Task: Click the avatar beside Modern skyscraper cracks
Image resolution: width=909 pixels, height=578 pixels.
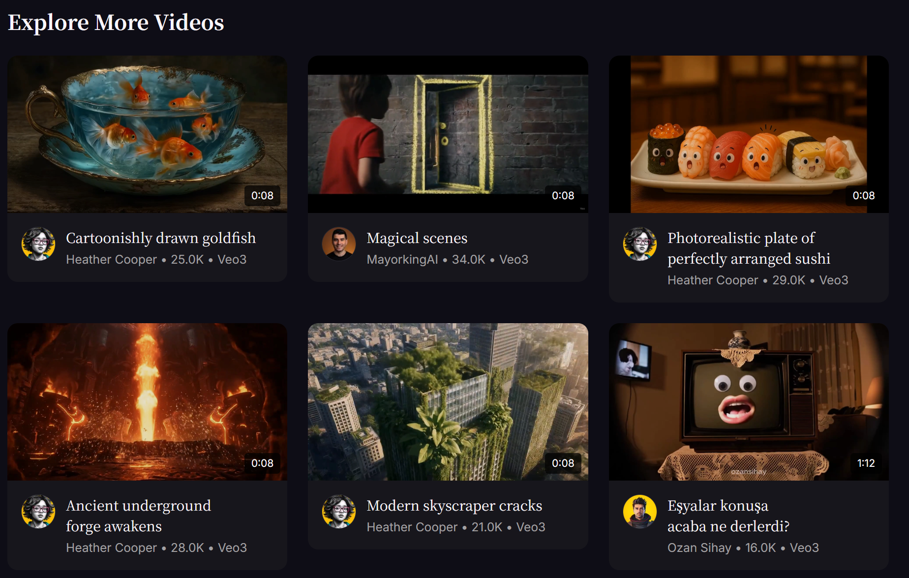Action: pos(339,512)
